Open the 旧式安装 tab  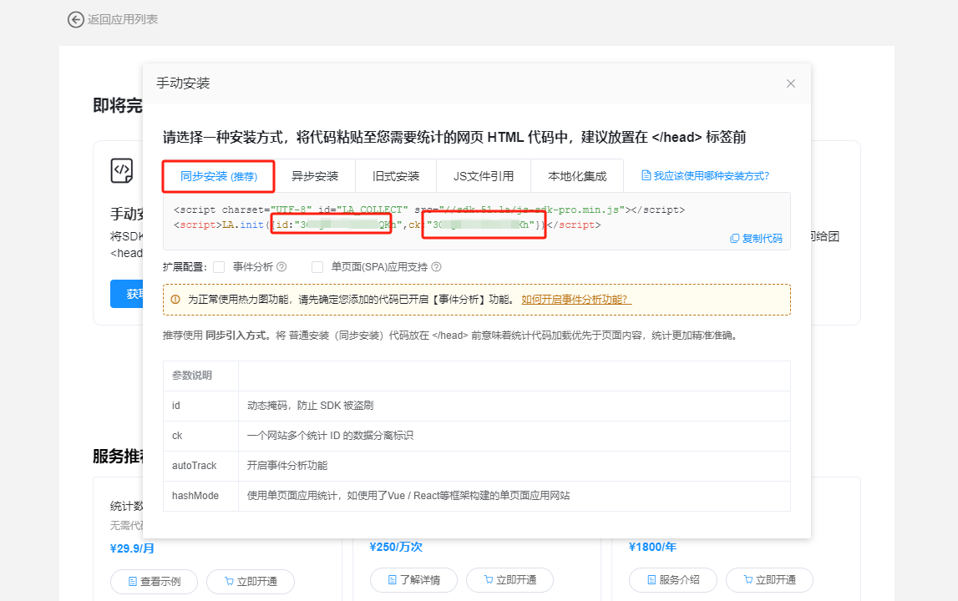click(396, 176)
